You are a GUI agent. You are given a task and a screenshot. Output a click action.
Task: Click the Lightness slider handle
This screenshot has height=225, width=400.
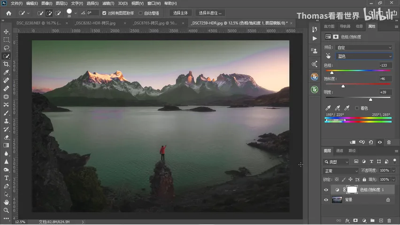[x=371, y=100]
